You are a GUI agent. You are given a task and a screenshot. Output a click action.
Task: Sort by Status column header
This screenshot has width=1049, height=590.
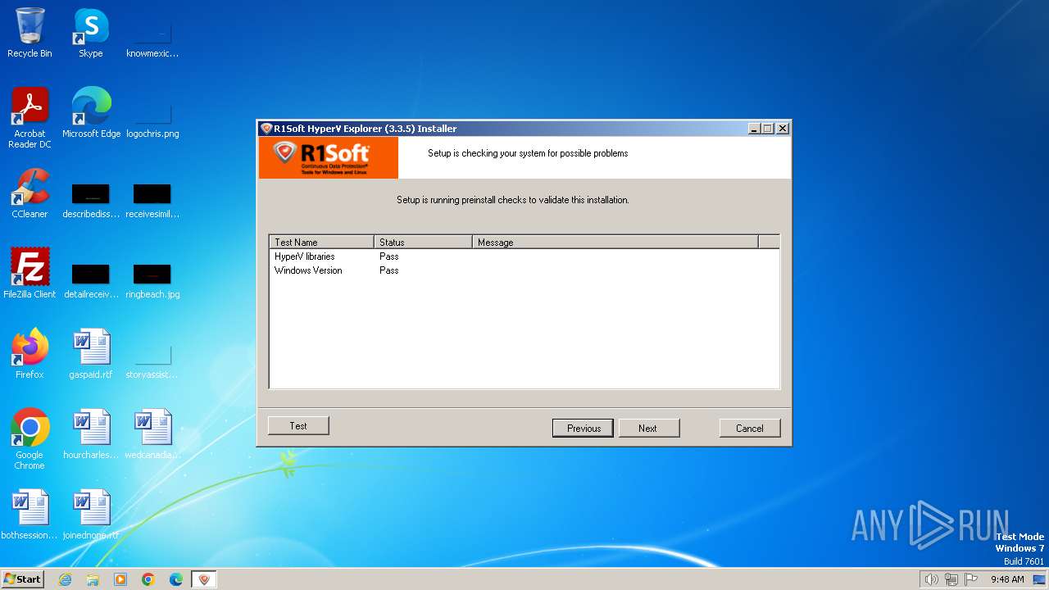[423, 242]
